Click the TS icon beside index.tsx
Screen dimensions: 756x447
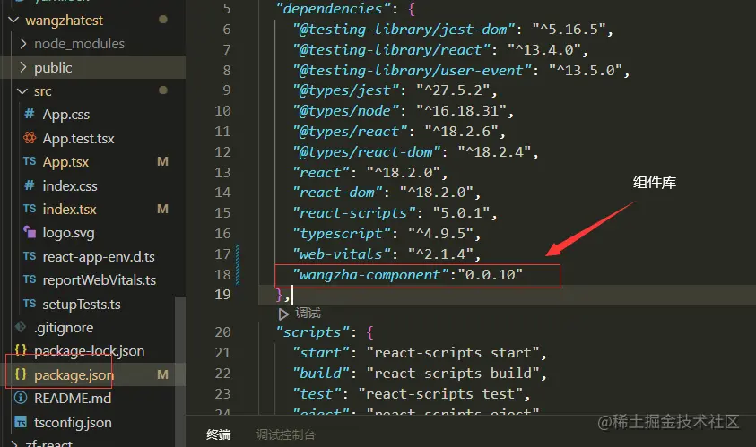[x=30, y=209]
